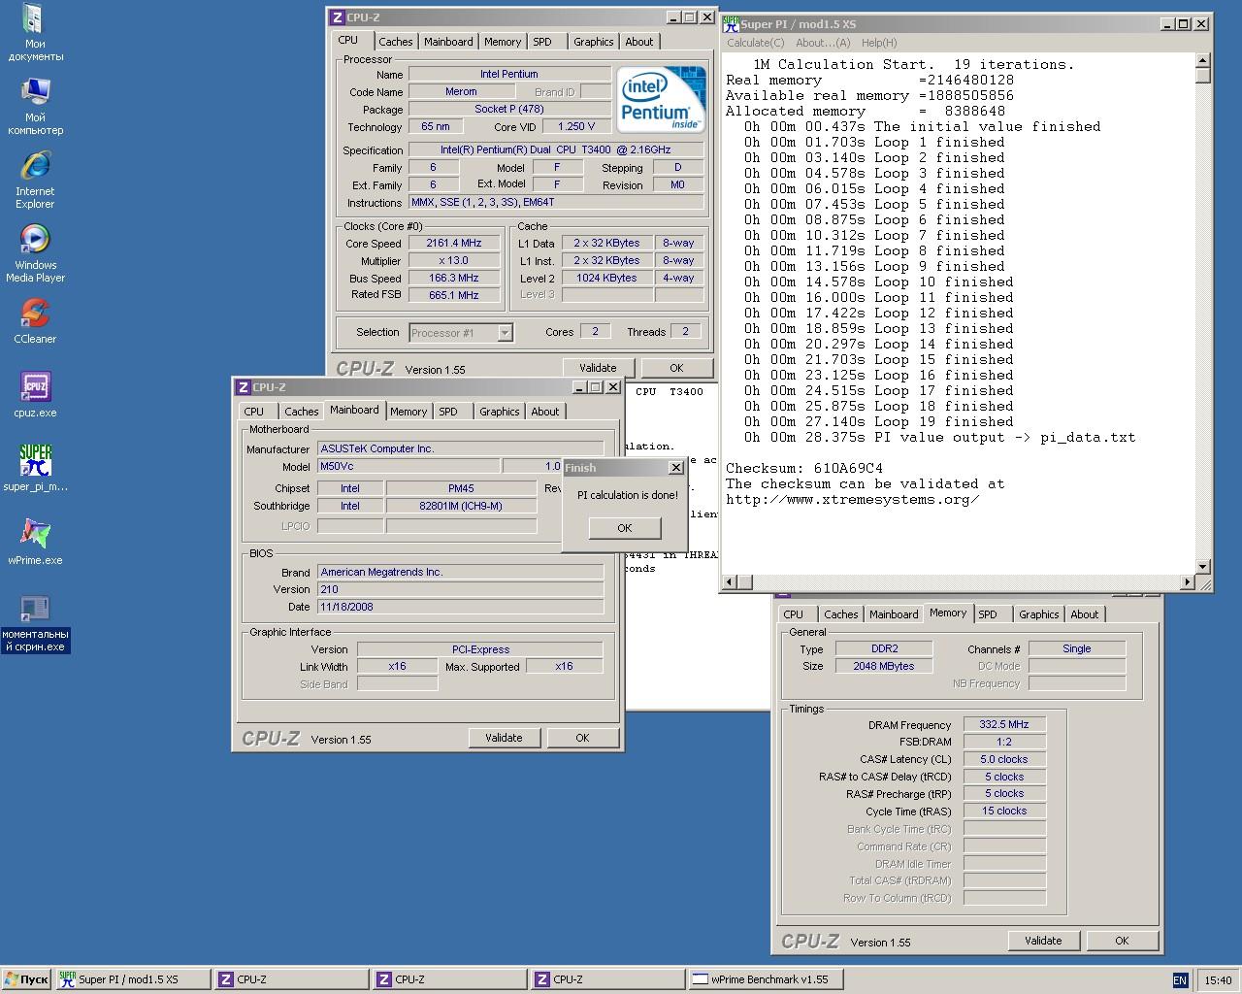Click Specification field Pentium Dual T3400

pyautogui.click(x=556, y=149)
